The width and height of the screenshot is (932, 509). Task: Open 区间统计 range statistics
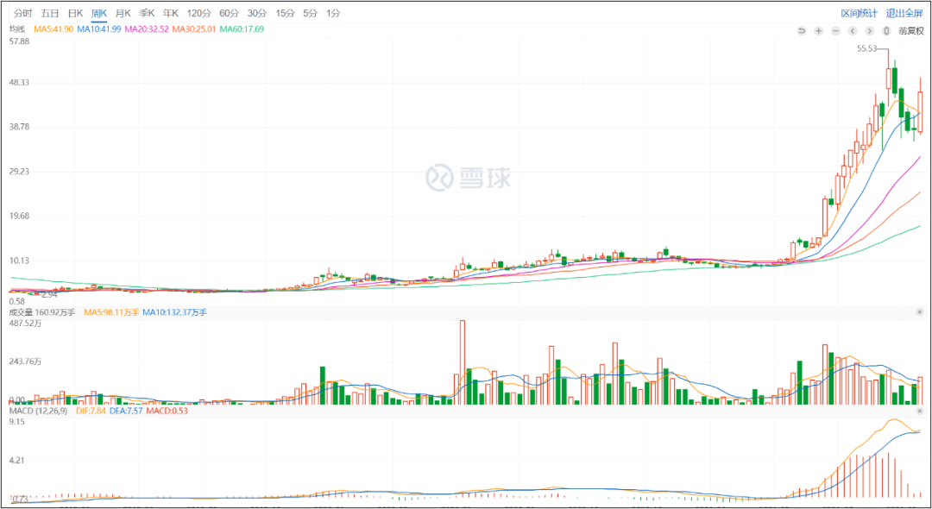click(x=859, y=13)
